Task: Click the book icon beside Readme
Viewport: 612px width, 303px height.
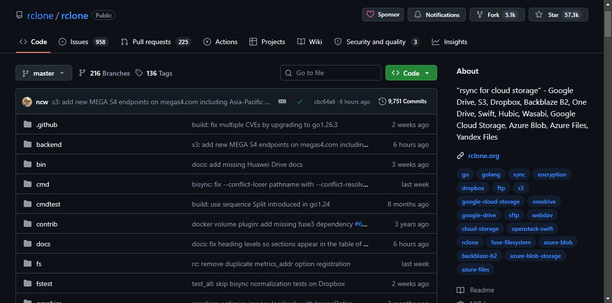Action: click(x=460, y=290)
